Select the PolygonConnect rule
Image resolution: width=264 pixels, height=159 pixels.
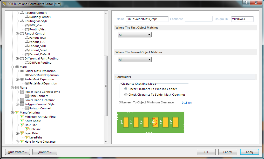pos(40,108)
